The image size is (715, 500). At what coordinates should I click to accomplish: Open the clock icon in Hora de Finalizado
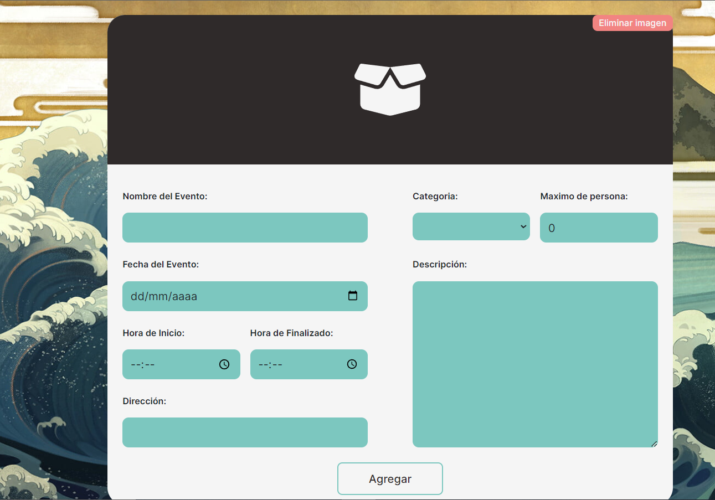pyautogui.click(x=352, y=364)
